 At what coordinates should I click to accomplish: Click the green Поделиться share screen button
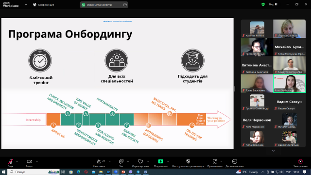click(161, 163)
